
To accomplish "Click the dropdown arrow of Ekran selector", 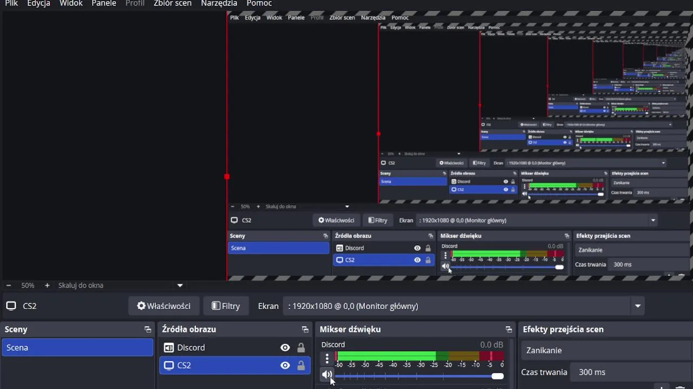I will pos(638,306).
